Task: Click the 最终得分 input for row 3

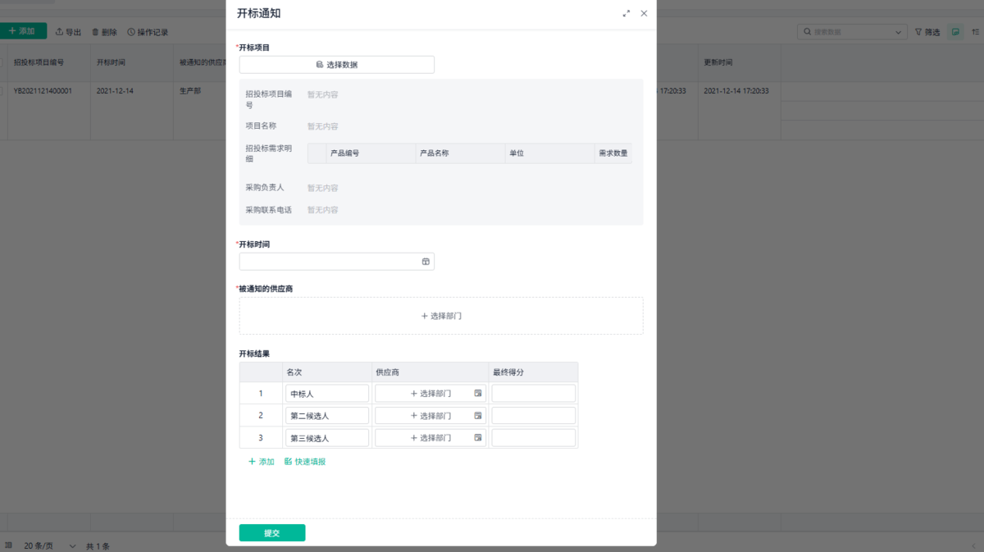Action: 534,438
